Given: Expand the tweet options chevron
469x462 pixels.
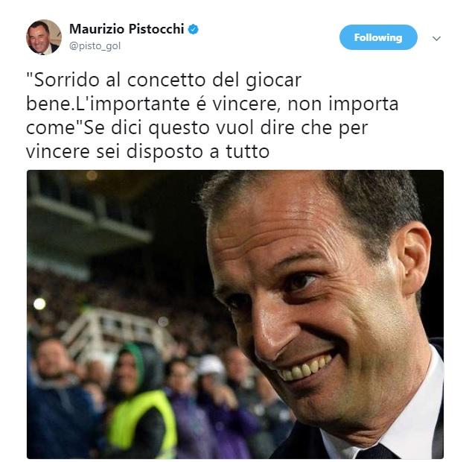Looking at the screenshot, I should click(x=436, y=38).
